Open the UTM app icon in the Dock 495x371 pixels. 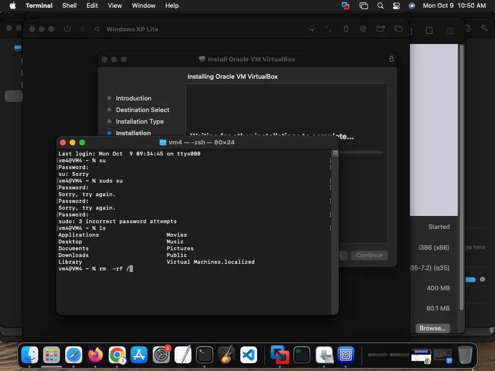346,355
